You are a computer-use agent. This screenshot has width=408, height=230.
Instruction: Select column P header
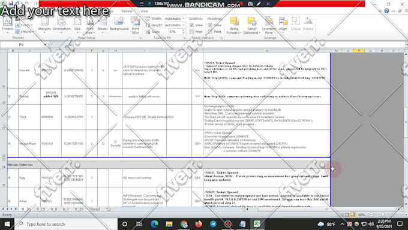coord(359,51)
